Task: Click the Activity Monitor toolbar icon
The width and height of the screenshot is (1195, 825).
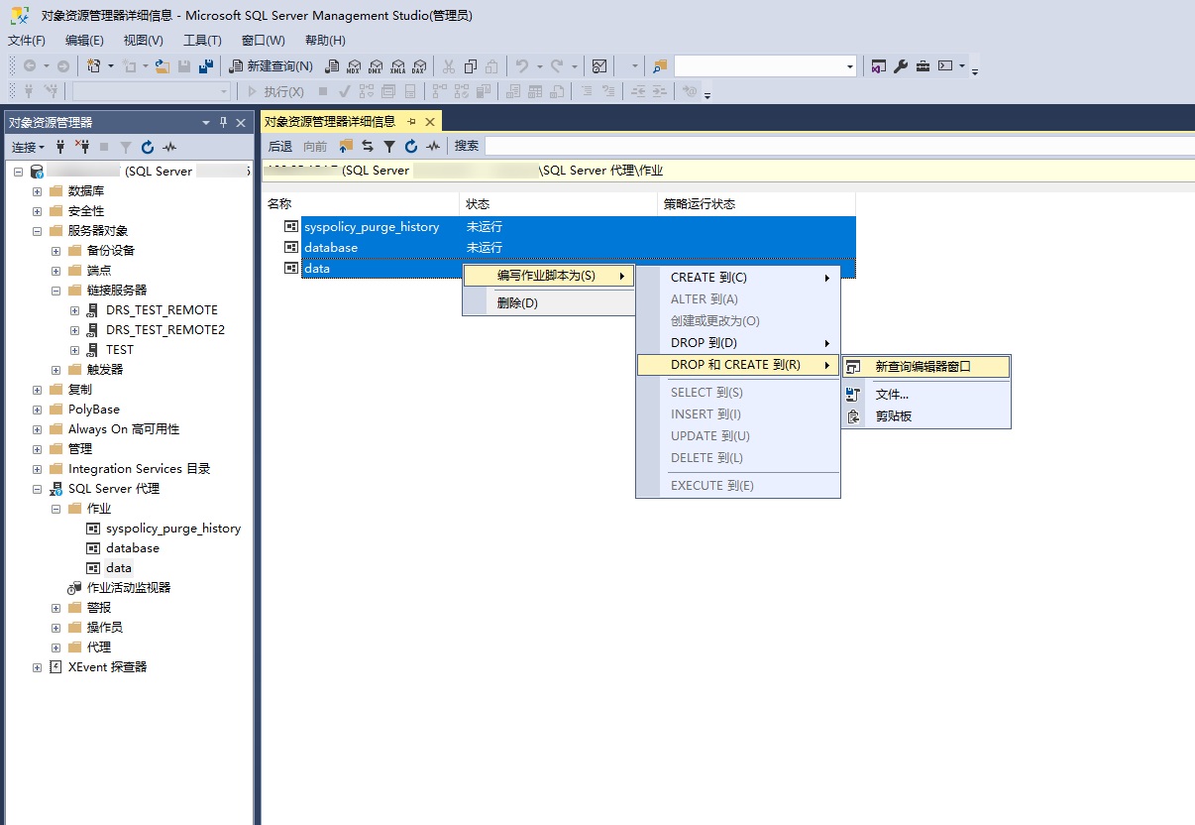Action: click(x=599, y=66)
